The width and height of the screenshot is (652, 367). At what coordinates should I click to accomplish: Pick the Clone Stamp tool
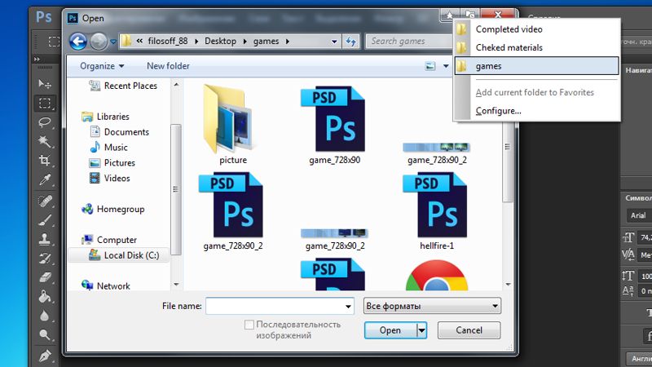coord(45,239)
